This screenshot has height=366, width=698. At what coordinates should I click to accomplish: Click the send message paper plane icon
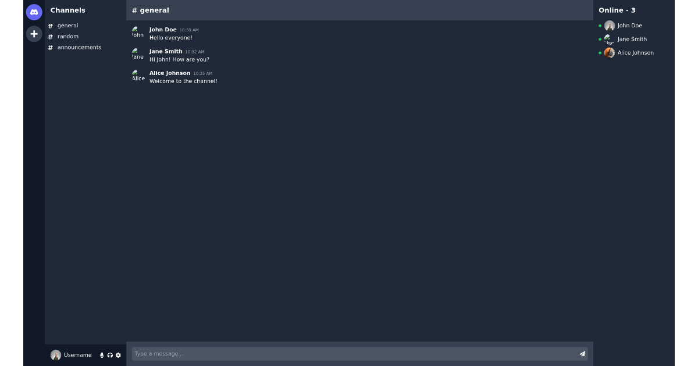click(582, 353)
